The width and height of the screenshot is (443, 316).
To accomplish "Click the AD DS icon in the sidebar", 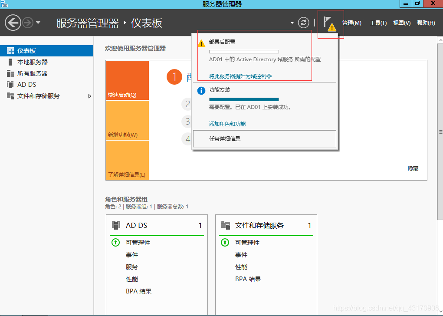I will [10, 85].
